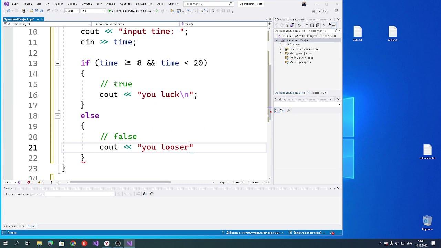Viewport: 441px width, 248px height.
Task: Toggle auto-hide pin on Output panel
Action: point(334,188)
